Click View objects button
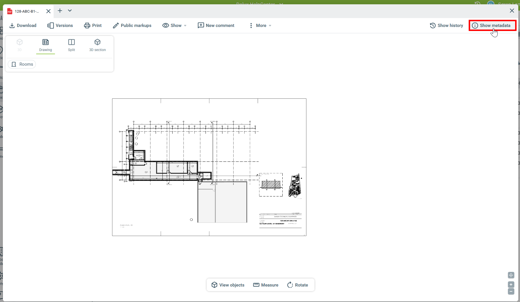Viewport: 520px width, 302px height. (228, 285)
